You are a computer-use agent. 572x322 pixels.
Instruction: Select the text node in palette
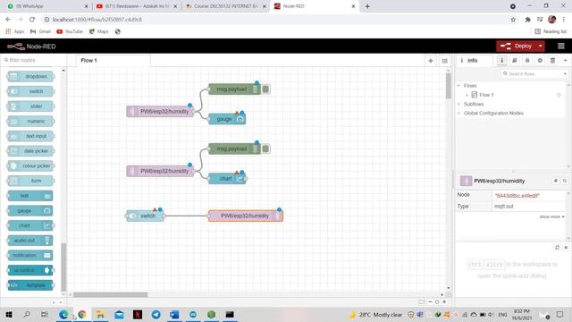pos(29,196)
